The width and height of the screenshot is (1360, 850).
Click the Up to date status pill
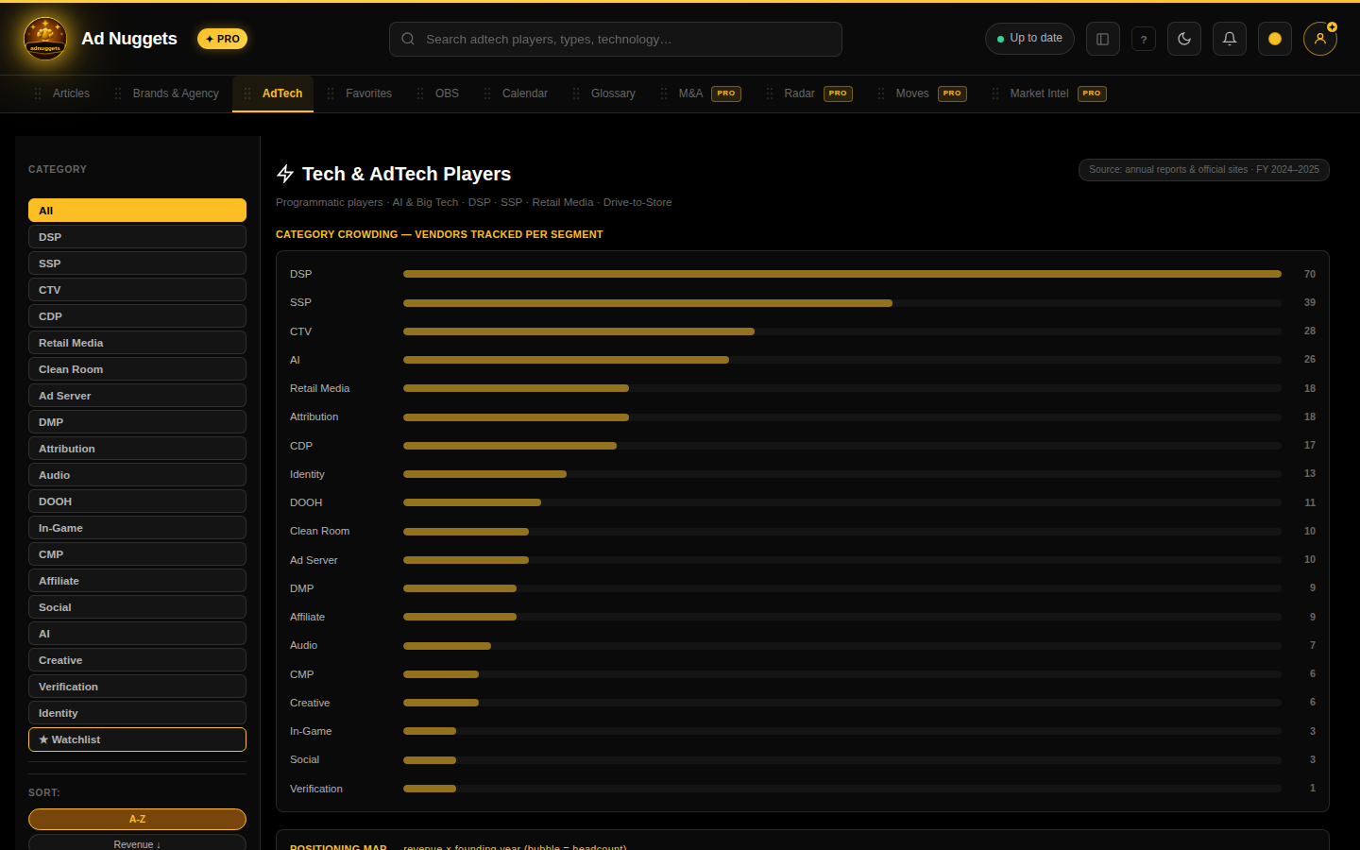(1029, 39)
